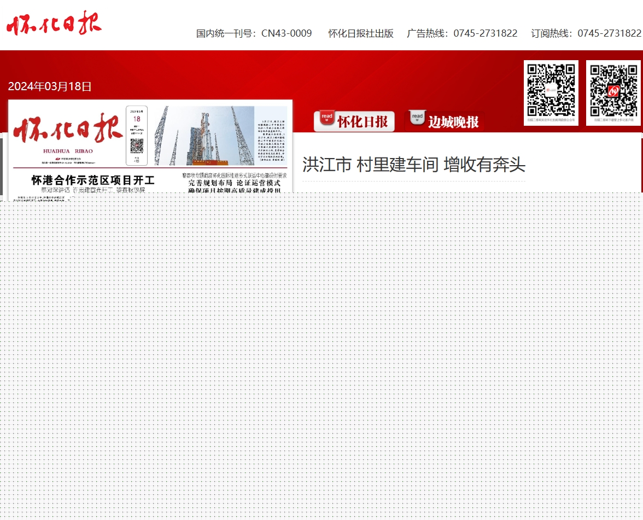Viewport: 643px width, 520px height.
Task: Click 订阅热线：0745-2731822
Action: click(x=586, y=33)
